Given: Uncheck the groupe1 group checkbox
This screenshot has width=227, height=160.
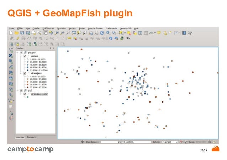Looking at the screenshot, I should pyautogui.click(x=21, y=53).
